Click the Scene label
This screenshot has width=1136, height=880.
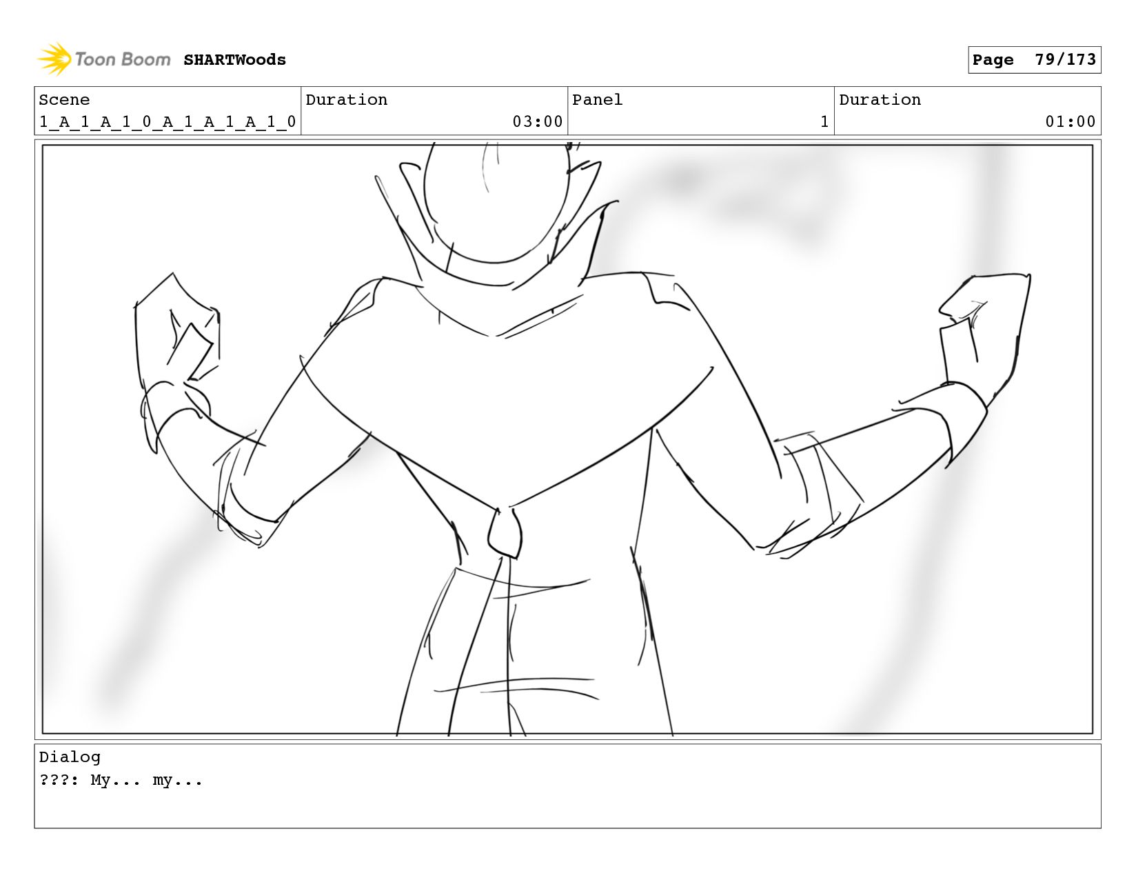[64, 100]
